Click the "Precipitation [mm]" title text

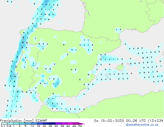point(17,121)
